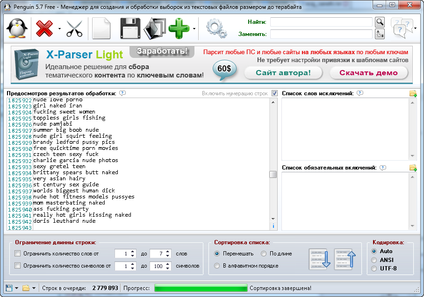Open dropdown arrow beside red X icon
The image size is (424, 297).
59,28
